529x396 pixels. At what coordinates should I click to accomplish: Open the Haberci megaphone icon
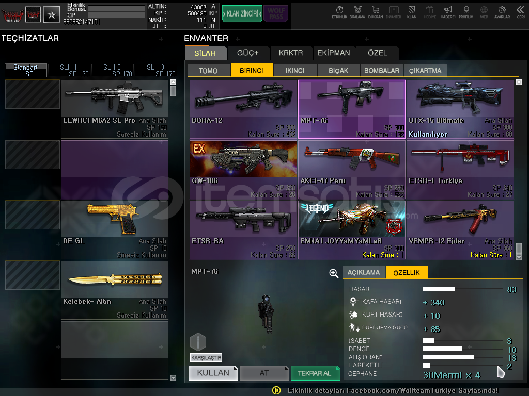[x=448, y=12]
